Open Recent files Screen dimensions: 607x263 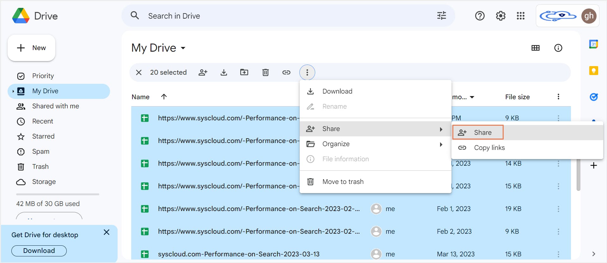tap(59, 121)
